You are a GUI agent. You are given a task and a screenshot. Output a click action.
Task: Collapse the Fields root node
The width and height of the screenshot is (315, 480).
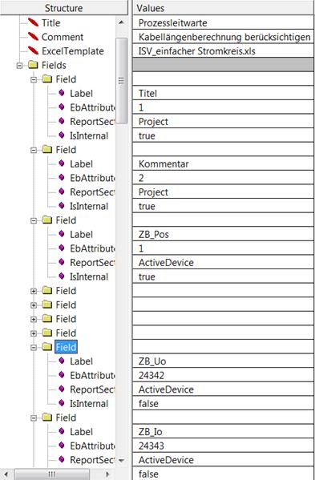point(19,65)
